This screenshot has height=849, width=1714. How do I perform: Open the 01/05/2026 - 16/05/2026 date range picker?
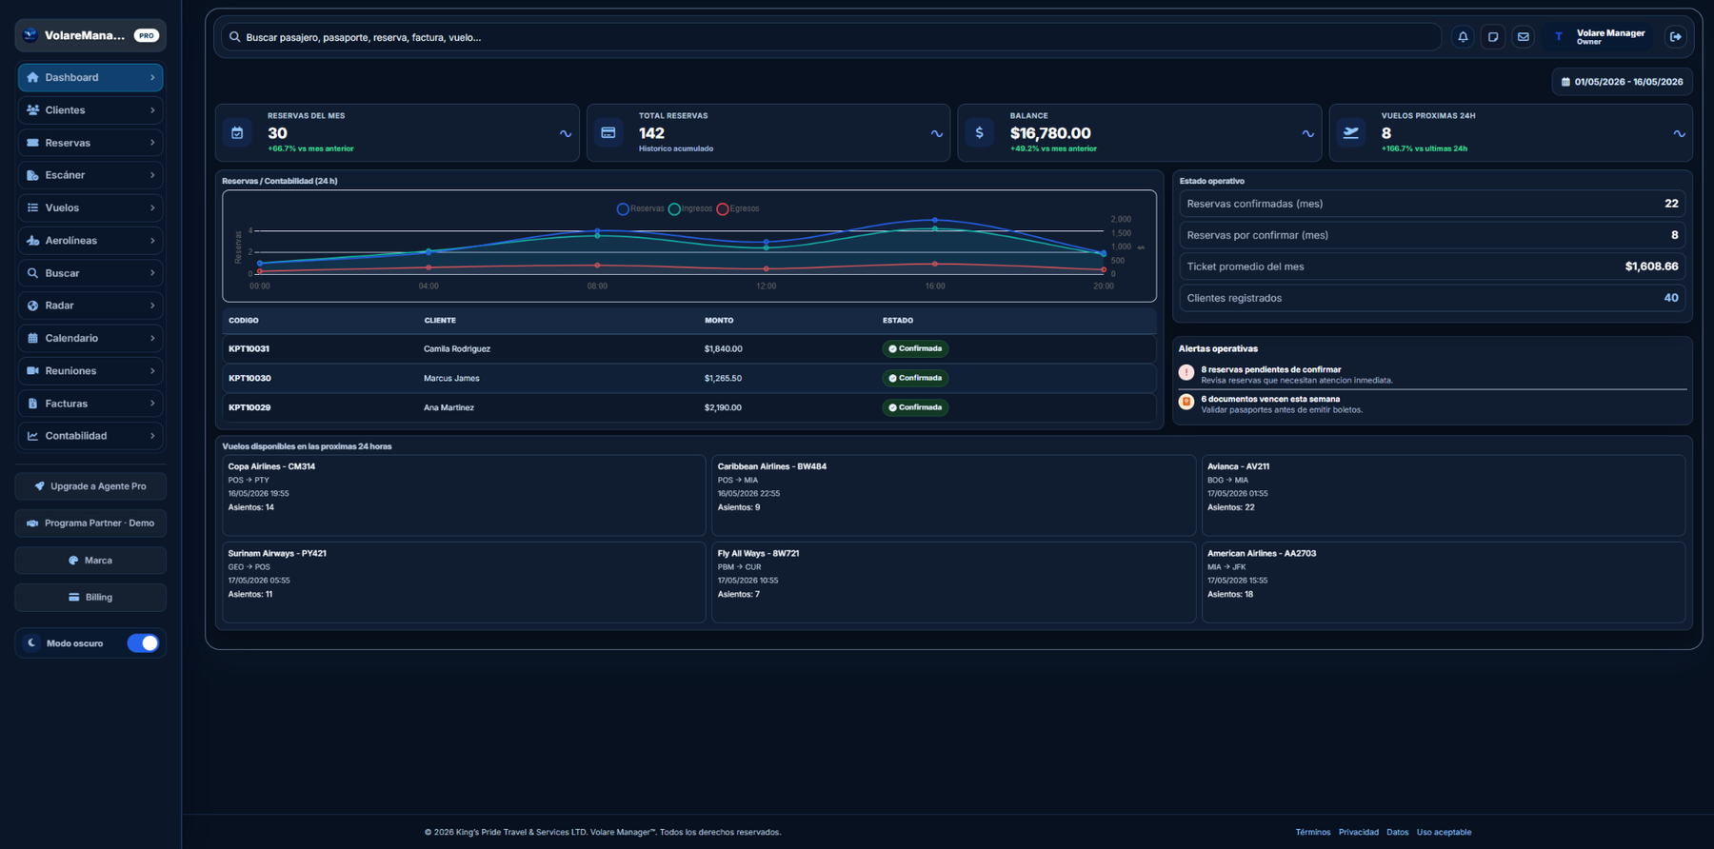tap(1622, 82)
